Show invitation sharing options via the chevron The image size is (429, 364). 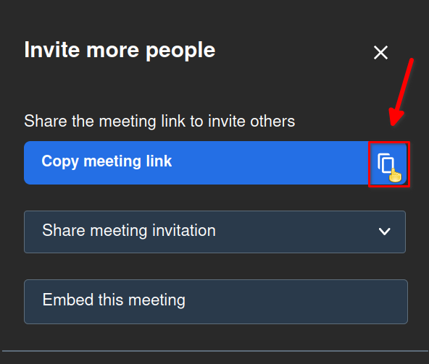[384, 232]
